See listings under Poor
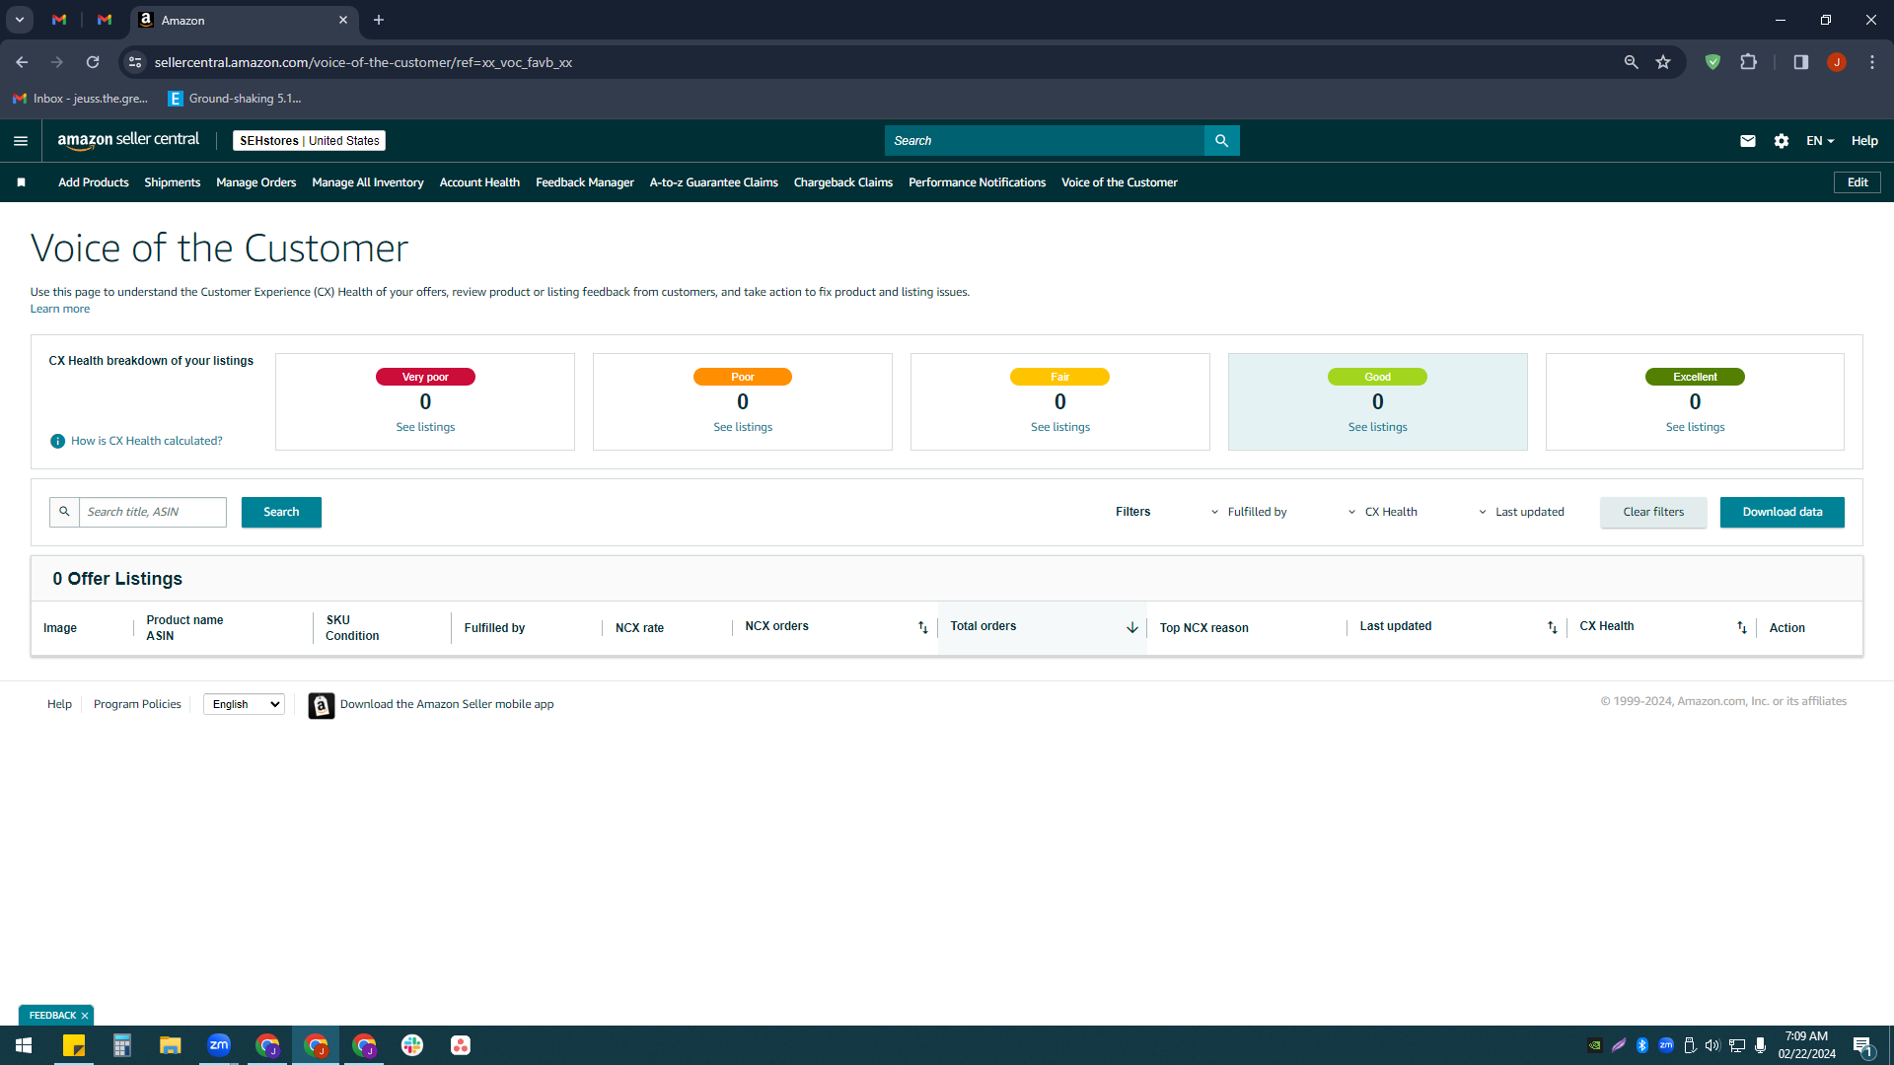This screenshot has height=1065, width=1894. pos(743,427)
